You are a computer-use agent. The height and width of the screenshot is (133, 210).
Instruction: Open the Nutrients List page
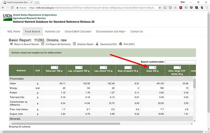click(52, 31)
